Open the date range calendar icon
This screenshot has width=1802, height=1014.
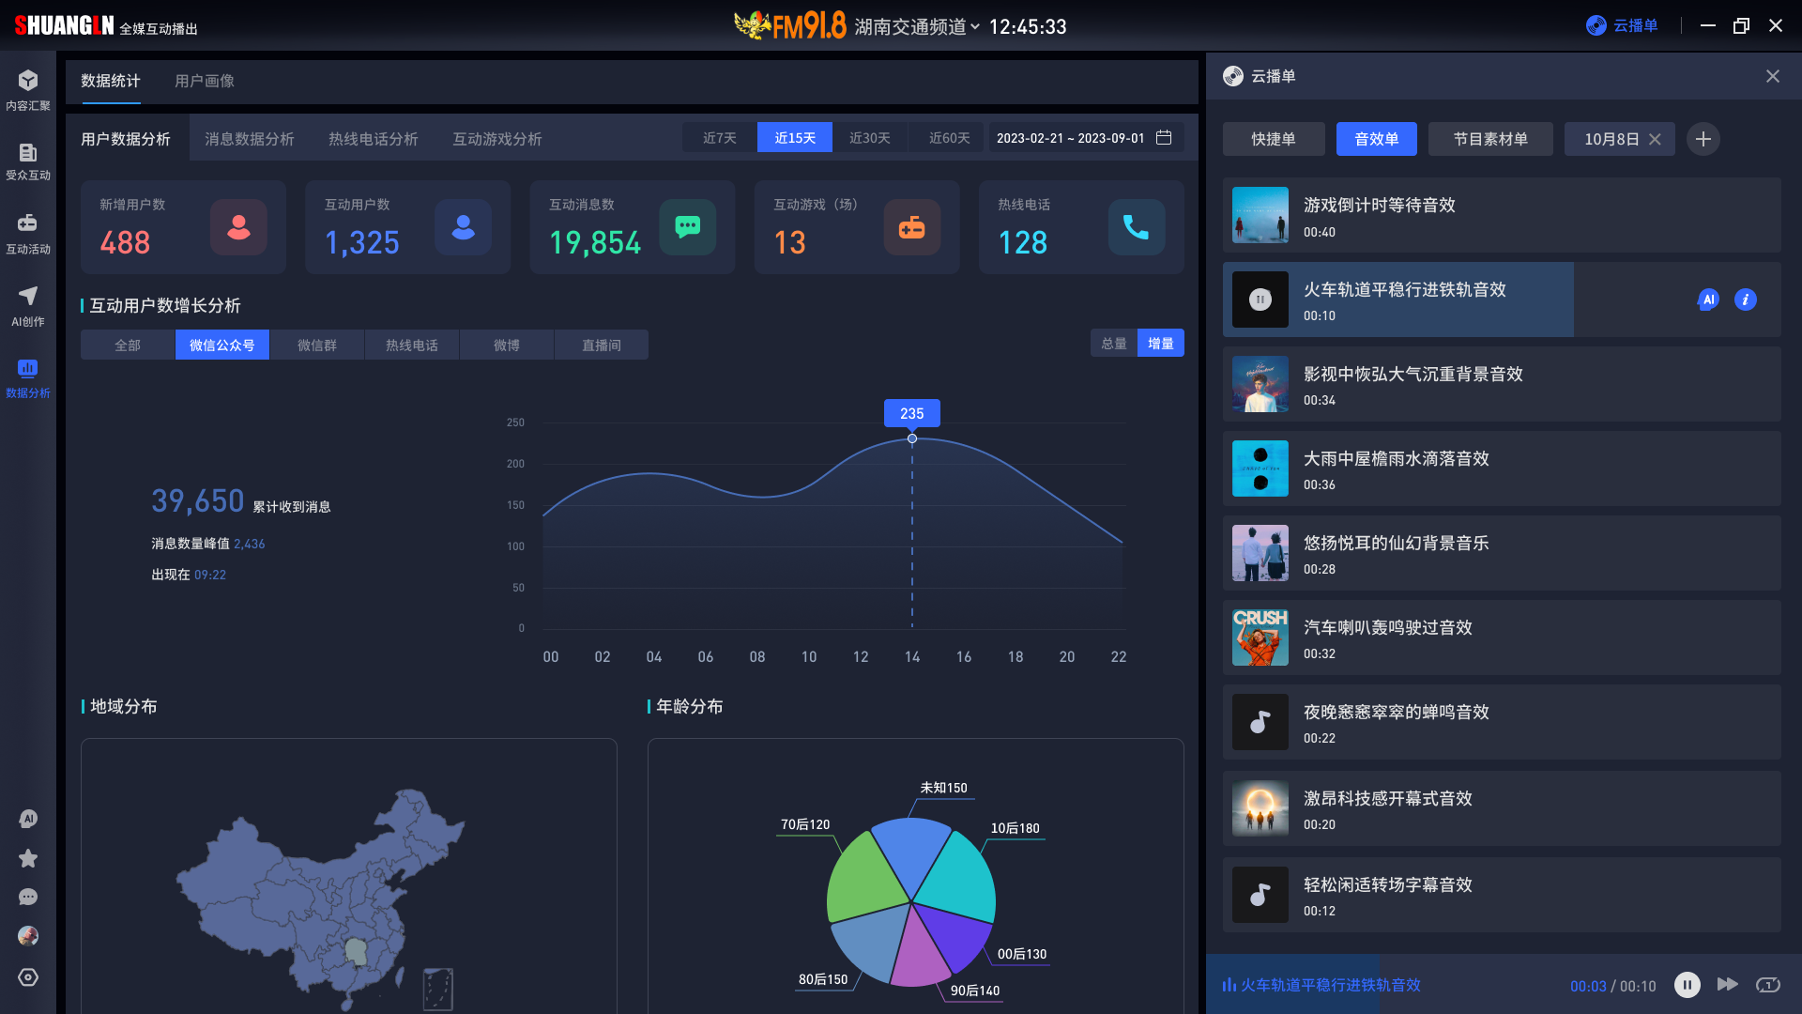[1164, 138]
